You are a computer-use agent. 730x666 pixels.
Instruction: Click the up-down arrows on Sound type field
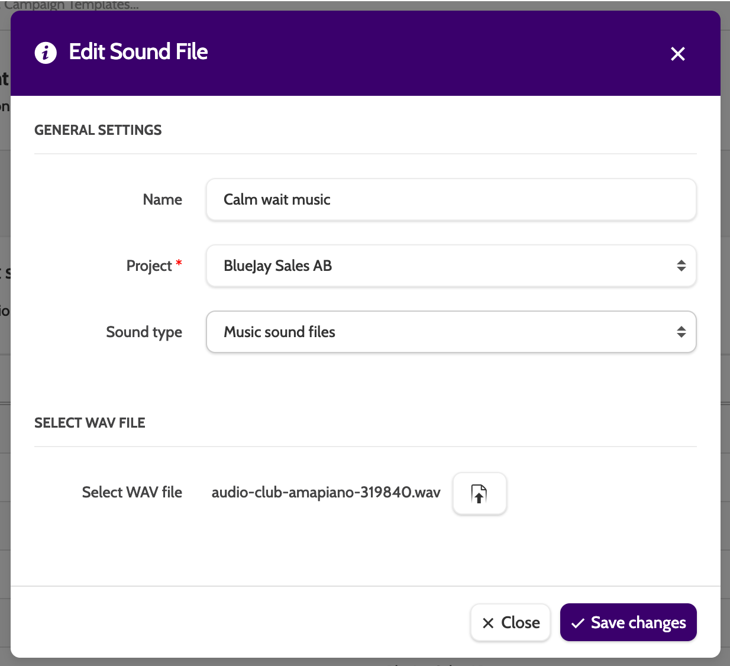point(681,332)
